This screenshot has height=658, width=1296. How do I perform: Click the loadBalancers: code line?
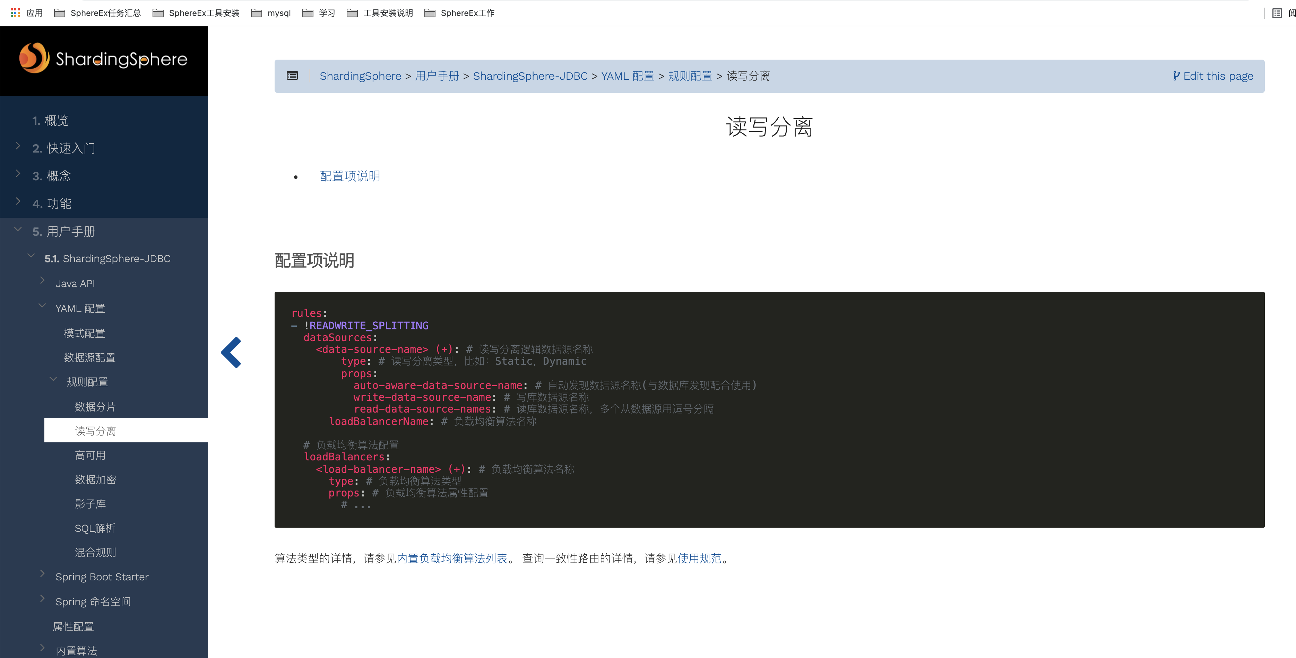point(347,457)
